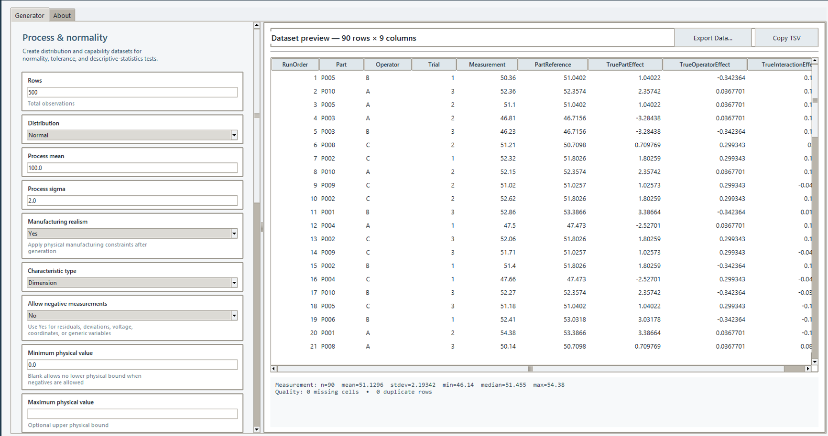Click the TruePartEffect column header
The height and width of the screenshot is (436, 828).
625,64
